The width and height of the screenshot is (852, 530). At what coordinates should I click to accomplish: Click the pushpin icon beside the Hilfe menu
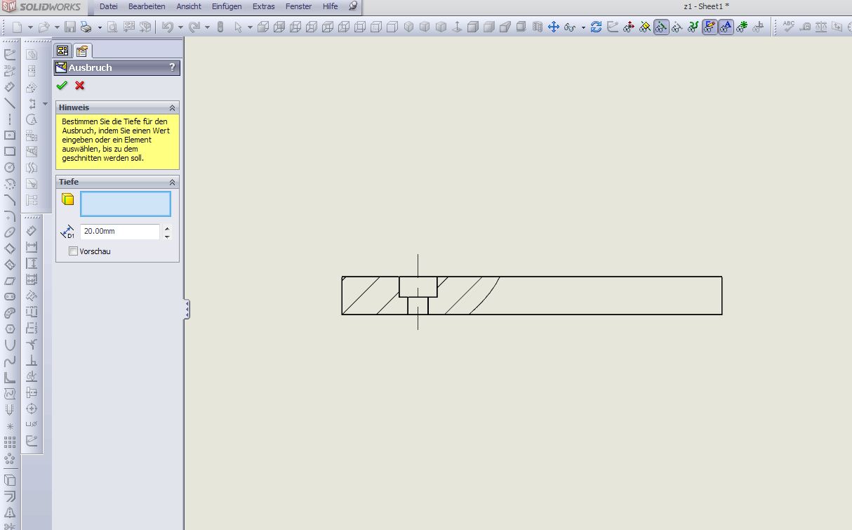click(353, 6)
